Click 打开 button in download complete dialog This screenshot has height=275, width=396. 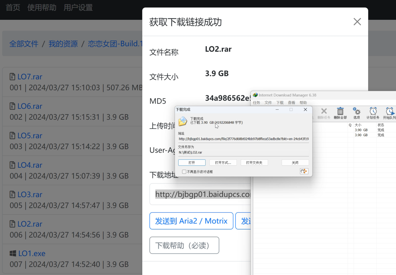click(192, 163)
